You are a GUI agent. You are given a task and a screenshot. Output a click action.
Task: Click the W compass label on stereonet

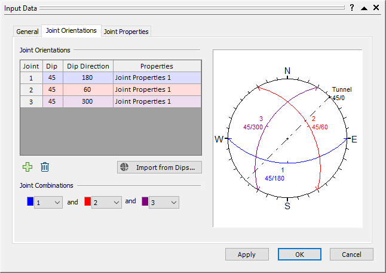[x=219, y=139]
